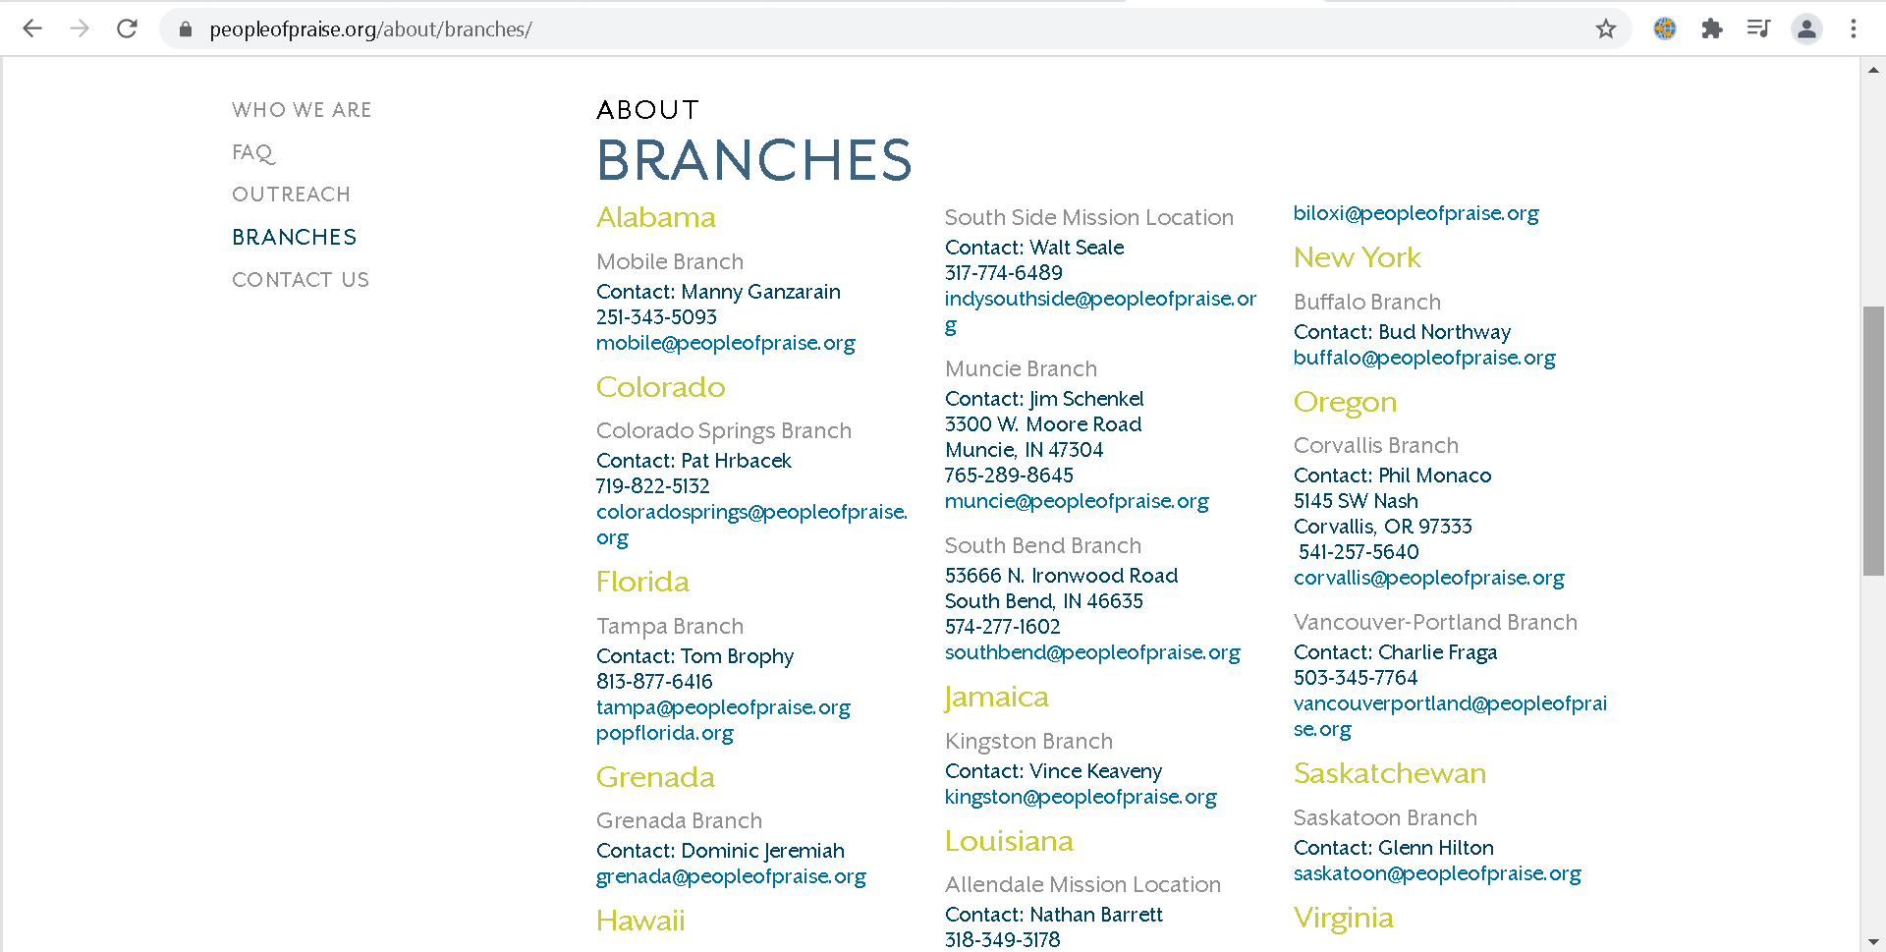Reload the current page

pos(127,29)
